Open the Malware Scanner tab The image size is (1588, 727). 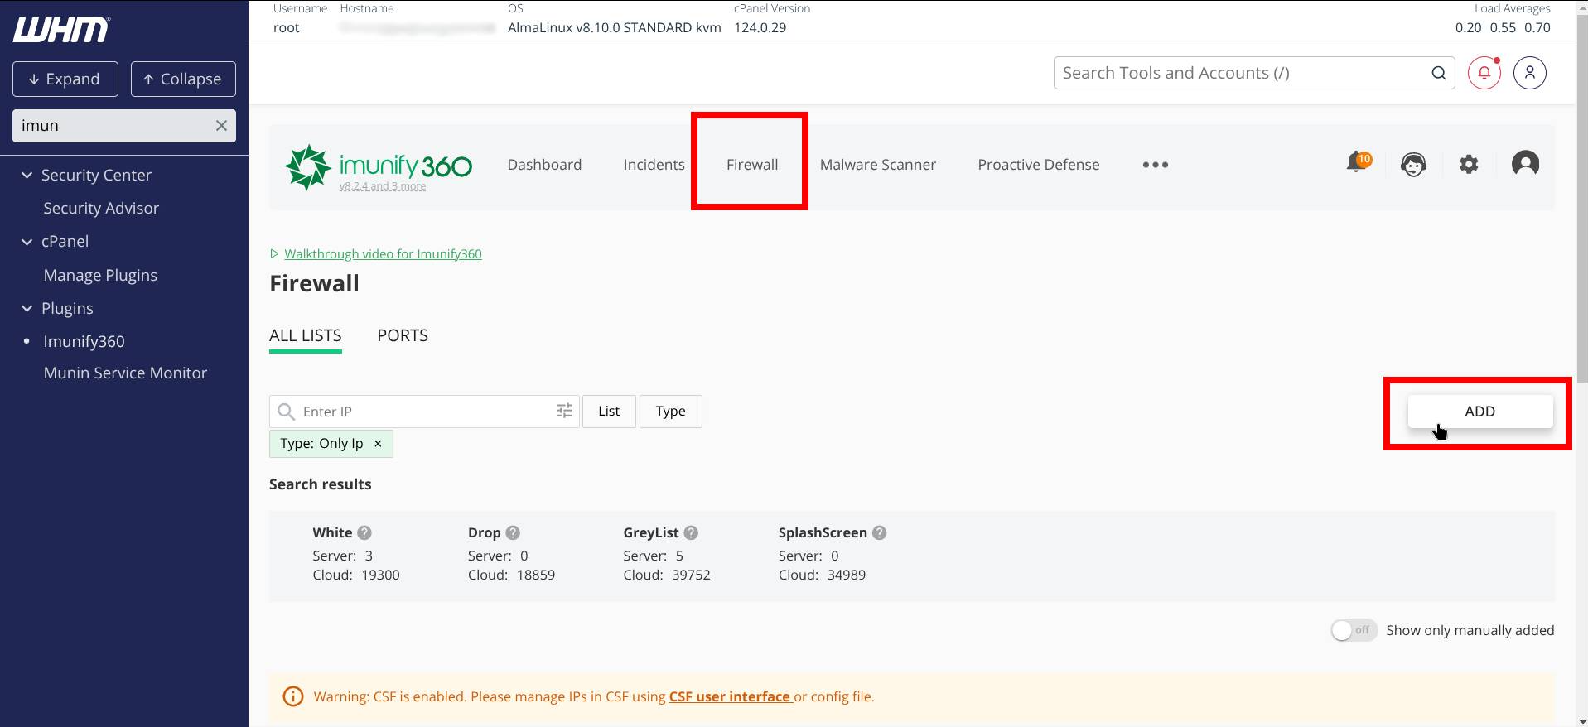coord(878,165)
